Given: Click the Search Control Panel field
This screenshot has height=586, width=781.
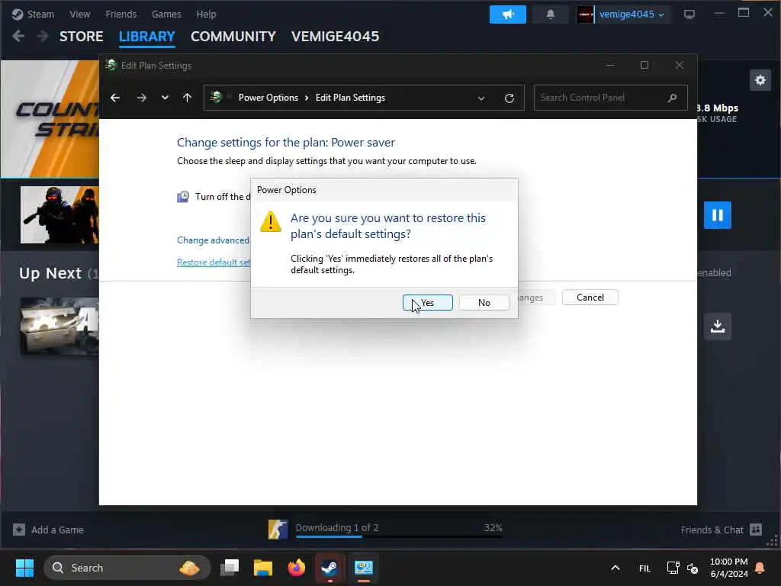Looking at the screenshot, I should pyautogui.click(x=611, y=98).
